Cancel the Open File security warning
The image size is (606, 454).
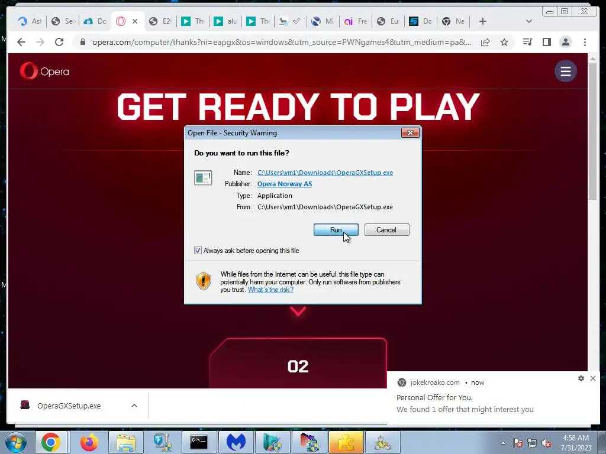[386, 230]
